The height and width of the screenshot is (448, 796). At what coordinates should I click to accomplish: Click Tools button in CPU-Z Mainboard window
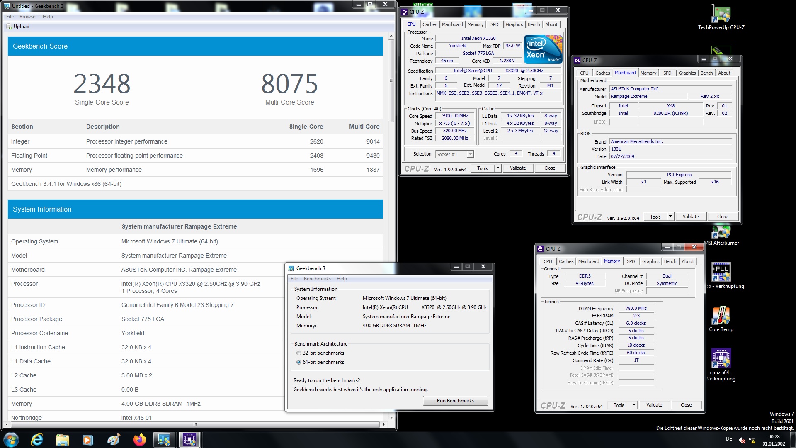click(655, 217)
